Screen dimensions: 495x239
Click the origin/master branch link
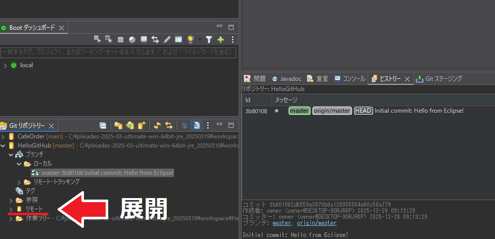316,223
